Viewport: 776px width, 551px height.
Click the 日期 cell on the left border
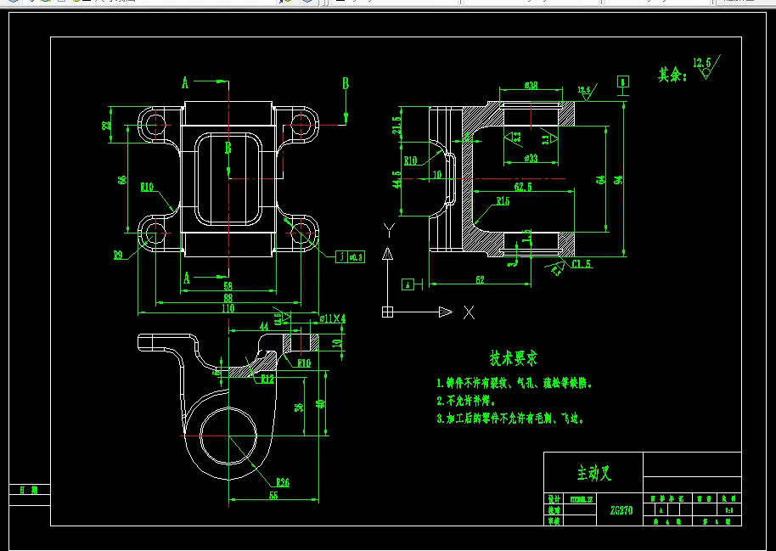(x=29, y=490)
